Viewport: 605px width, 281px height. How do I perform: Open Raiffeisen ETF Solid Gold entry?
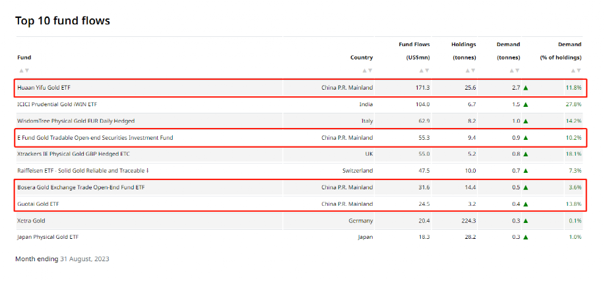pyautogui.click(x=83, y=171)
